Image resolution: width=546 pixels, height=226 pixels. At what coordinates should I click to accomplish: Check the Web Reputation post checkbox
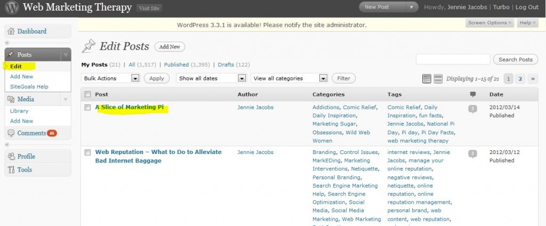click(x=88, y=152)
